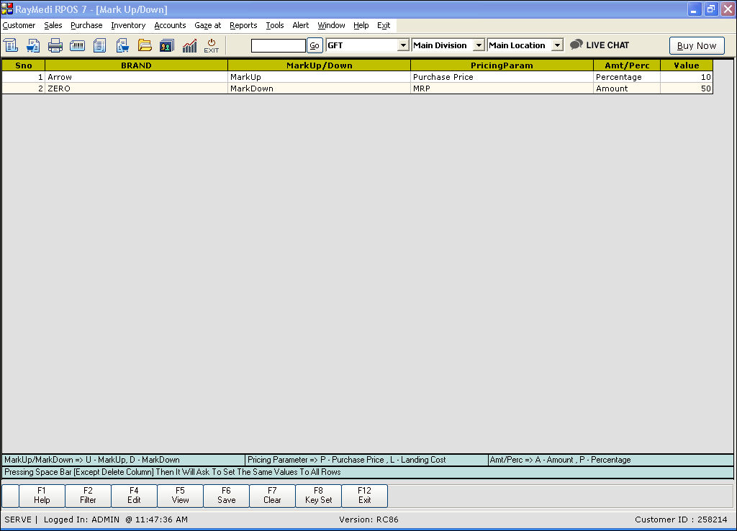737x531 pixels.
Task: Open the Reports menu
Action: [243, 25]
